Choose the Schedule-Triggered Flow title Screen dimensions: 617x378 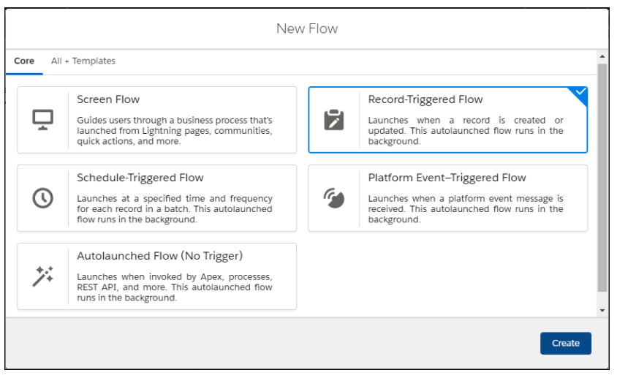(x=140, y=178)
